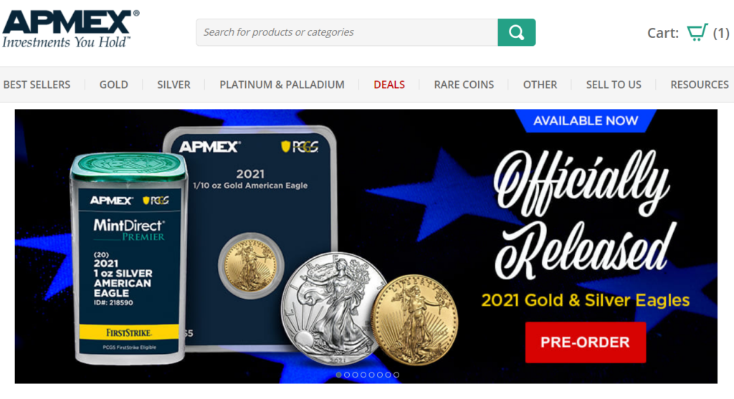This screenshot has height=399, width=734.
Task: Expand the Platinum & Palladium menu
Action: pos(282,85)
